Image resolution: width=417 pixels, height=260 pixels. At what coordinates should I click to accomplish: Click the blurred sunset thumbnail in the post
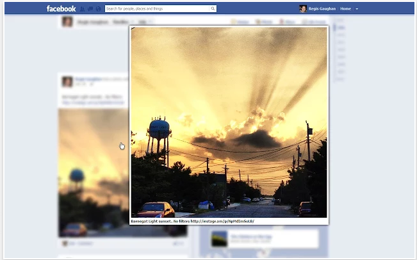pos(94,173)
